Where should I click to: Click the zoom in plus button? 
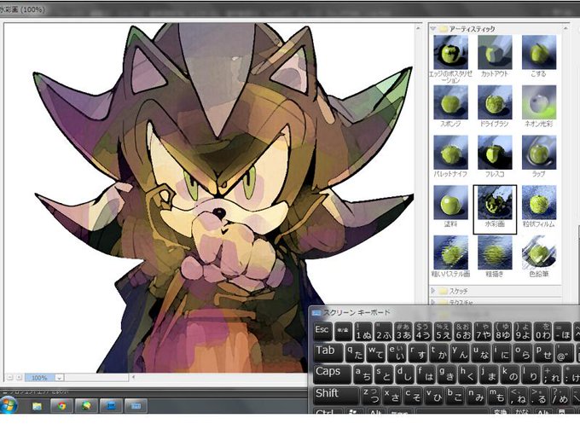click(19, 378)
